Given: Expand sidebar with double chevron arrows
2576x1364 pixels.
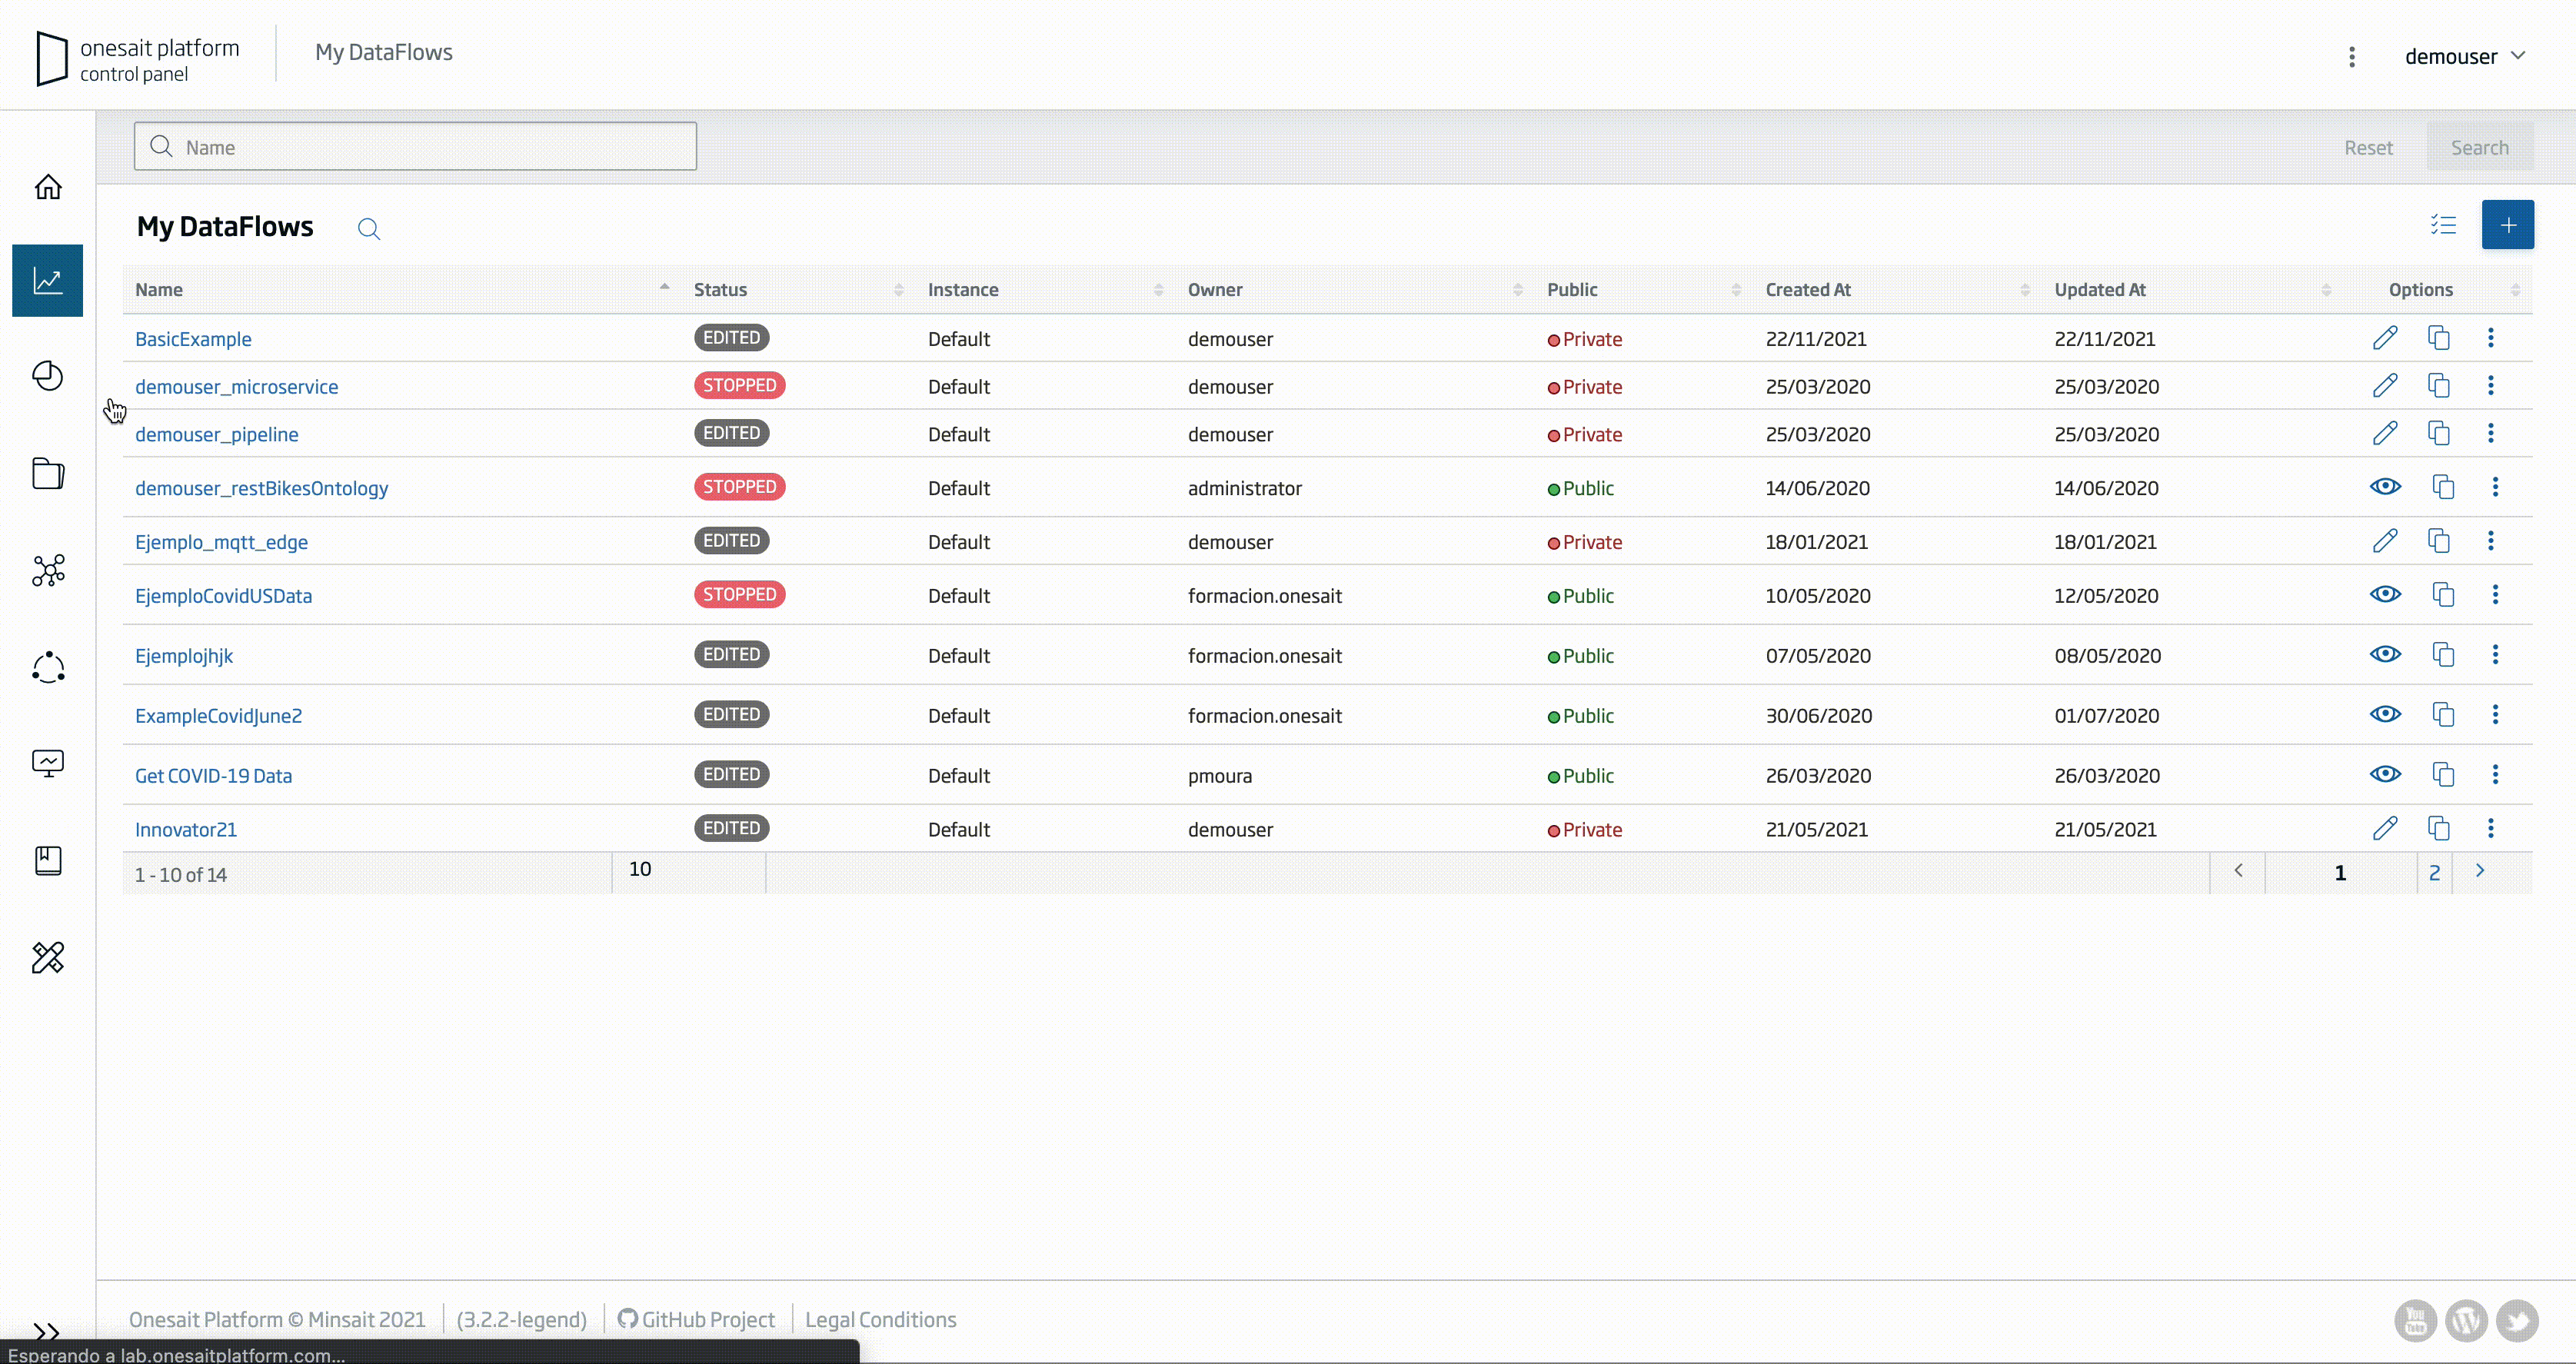Looking at the screenshot, I should (46, 1331).
